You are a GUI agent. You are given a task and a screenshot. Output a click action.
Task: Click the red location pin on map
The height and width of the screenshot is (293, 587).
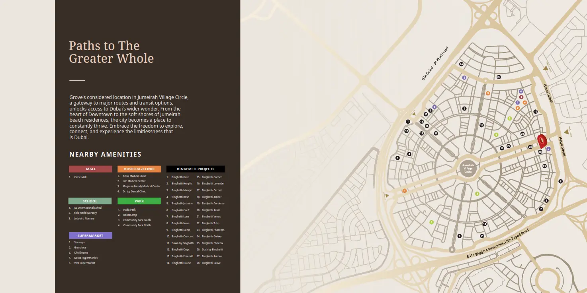click(x=542, y=141)
